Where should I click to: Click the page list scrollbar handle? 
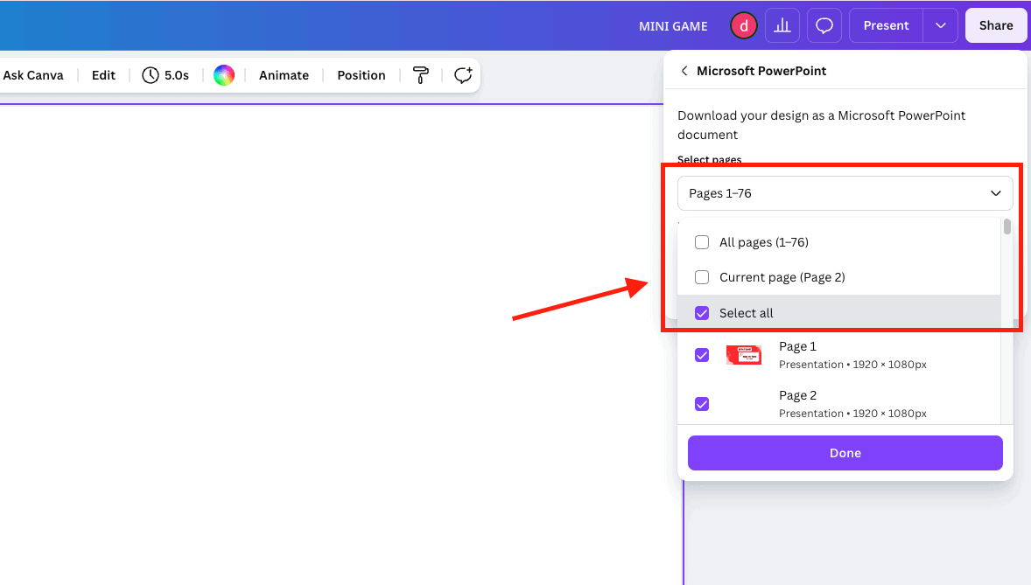(1007, 226)
